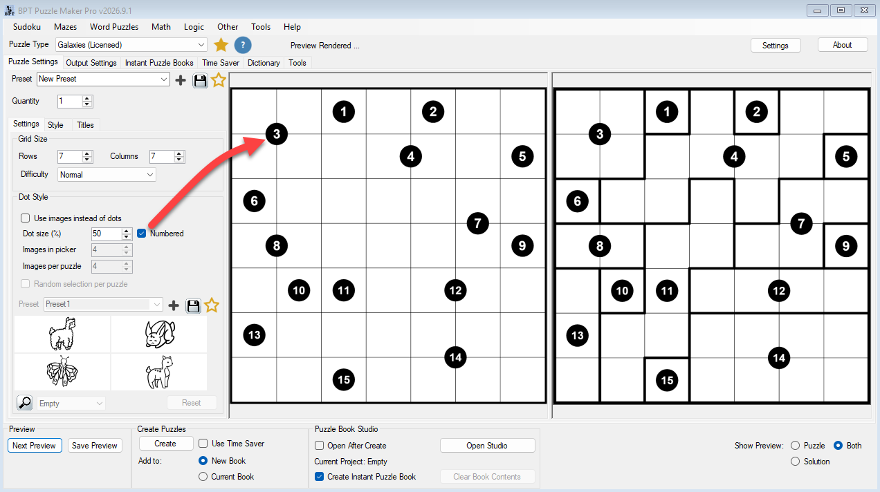Click Next Preview button
The height and width of the screenshot is (492, 880).
tap(34, 446)
